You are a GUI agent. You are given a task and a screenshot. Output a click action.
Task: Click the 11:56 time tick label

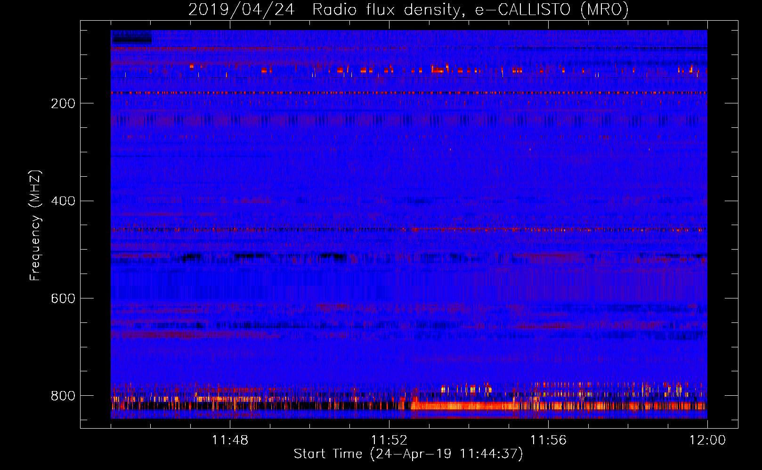tap(548, 440)
